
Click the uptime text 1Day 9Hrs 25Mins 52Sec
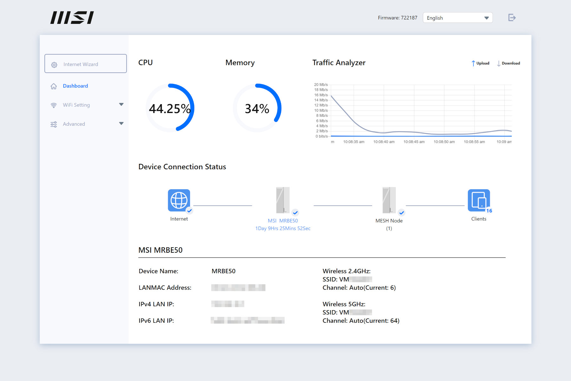point(283,228)
